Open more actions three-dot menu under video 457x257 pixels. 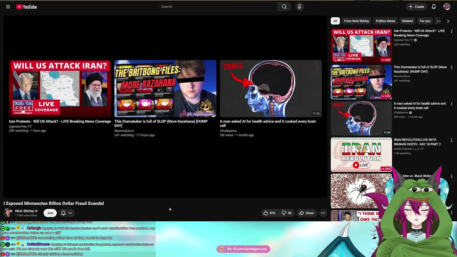coord(323,213)
